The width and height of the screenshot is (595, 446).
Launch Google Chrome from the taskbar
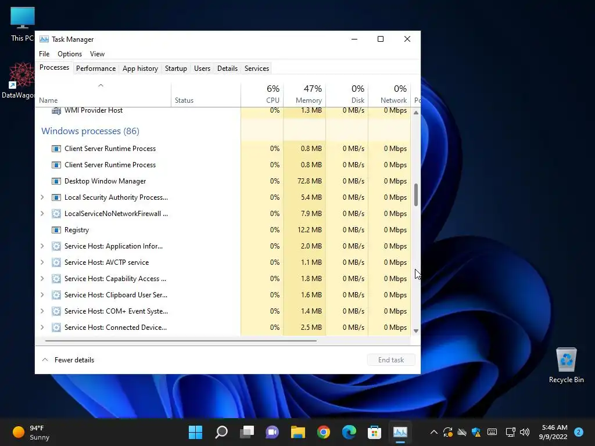[x=324, y=432]
